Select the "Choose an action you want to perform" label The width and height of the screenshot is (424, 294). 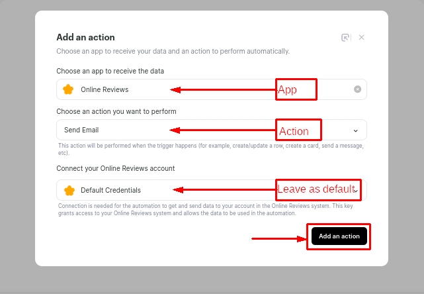(x=116, y=111)
